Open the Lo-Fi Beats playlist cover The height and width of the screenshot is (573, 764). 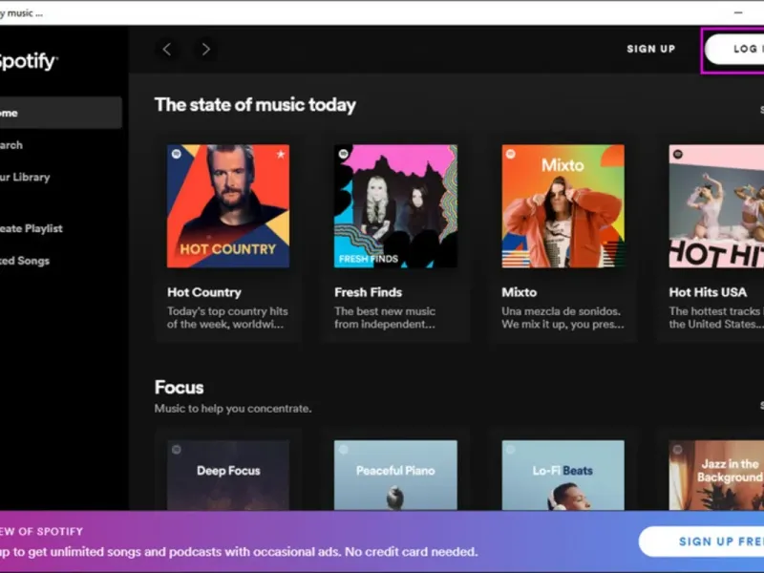562,475
